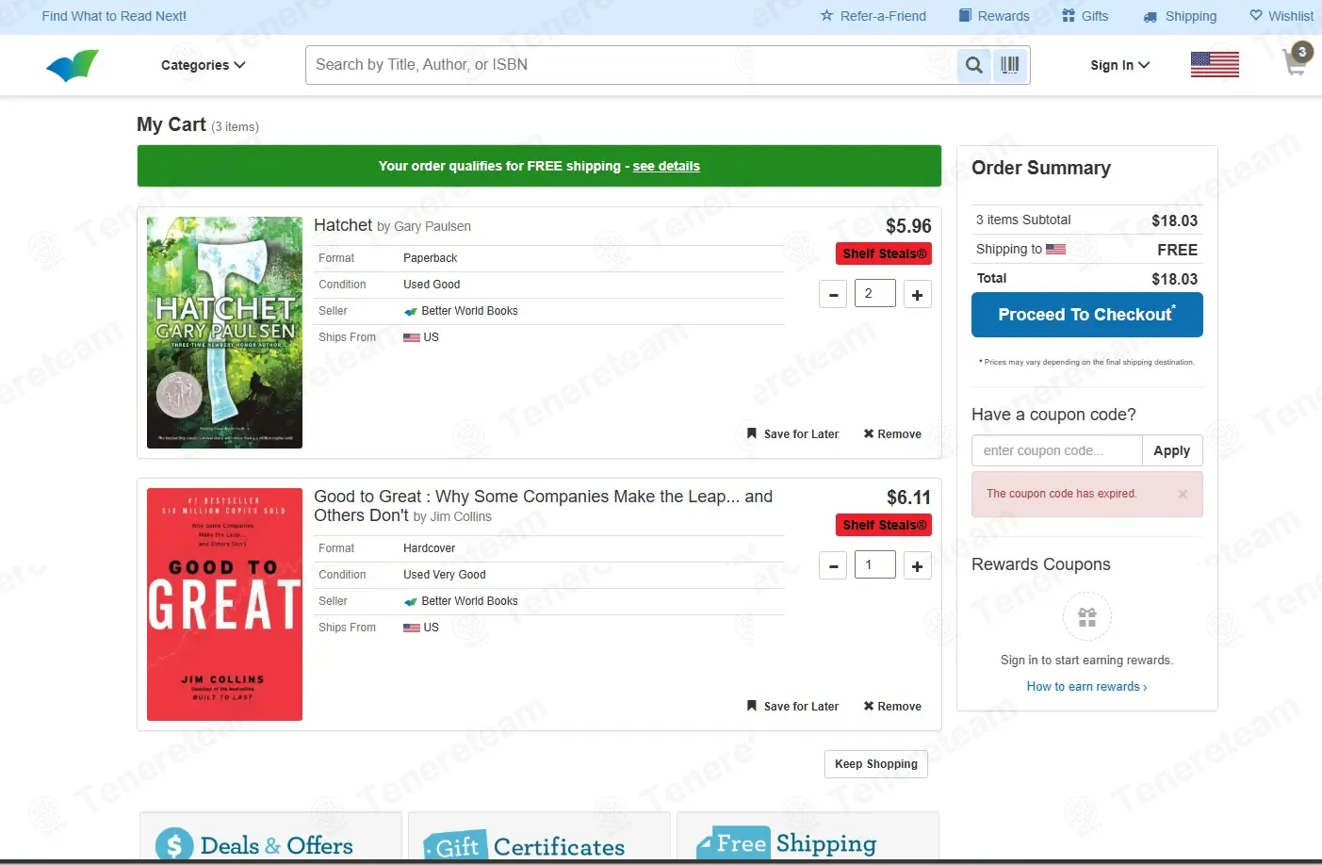Open Shipping in top bar
Viewport: 1322px width, 865px height.
pos(1180,16)
